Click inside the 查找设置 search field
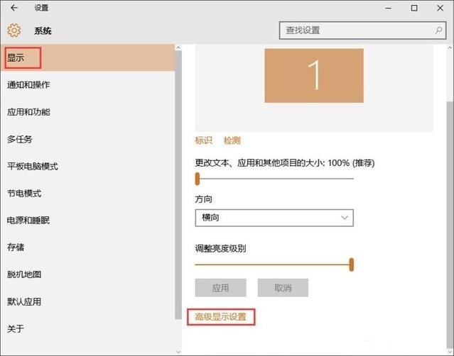 pos(355,30)
